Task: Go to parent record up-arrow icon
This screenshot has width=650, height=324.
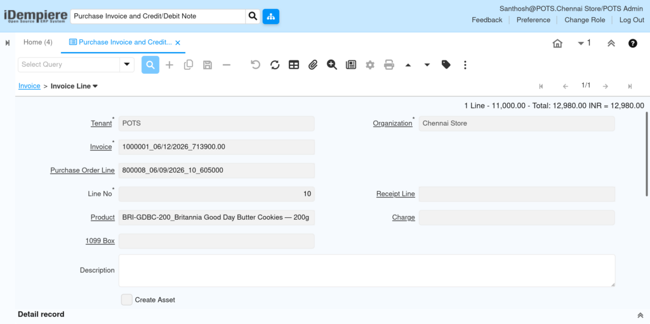Action: [408, 65]
